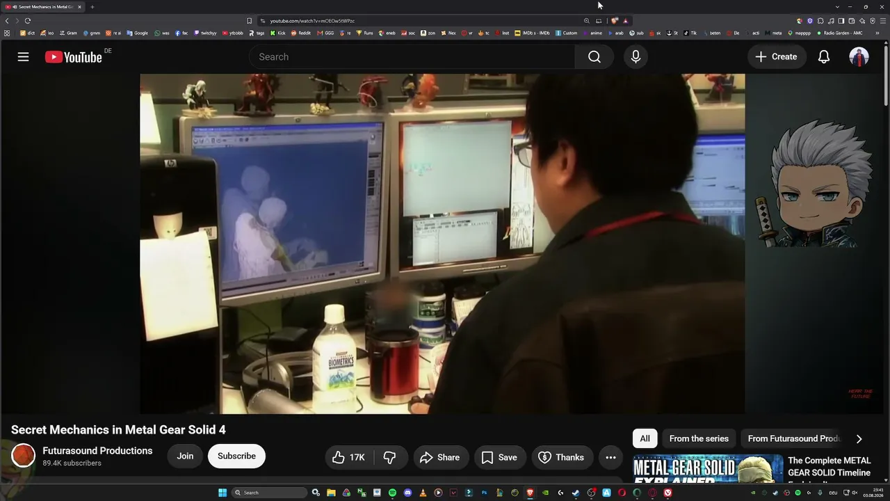Image resolution: width=890 pixels, height=501 pixels.
Task: Open Discord from the taskbar
Action: [407, 493]
